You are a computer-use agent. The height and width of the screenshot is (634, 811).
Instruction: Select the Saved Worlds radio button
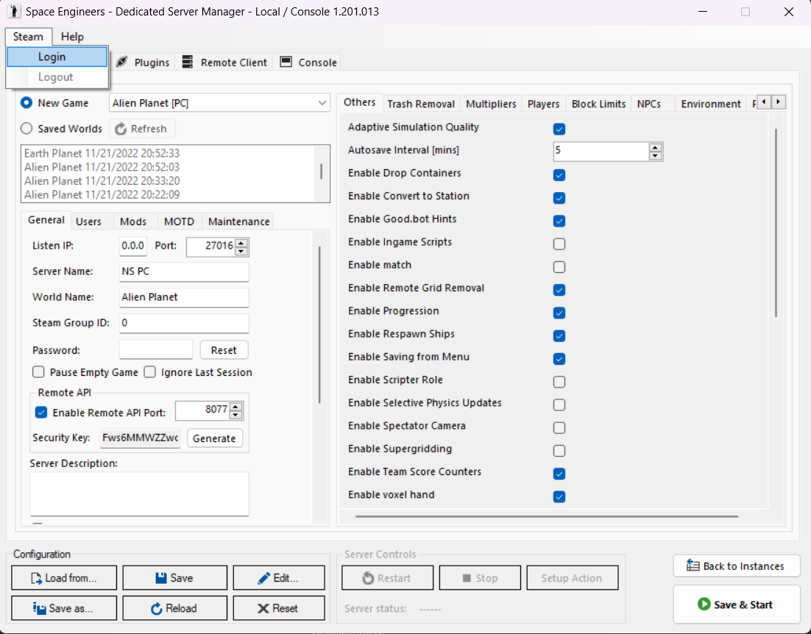click(26, 129)
